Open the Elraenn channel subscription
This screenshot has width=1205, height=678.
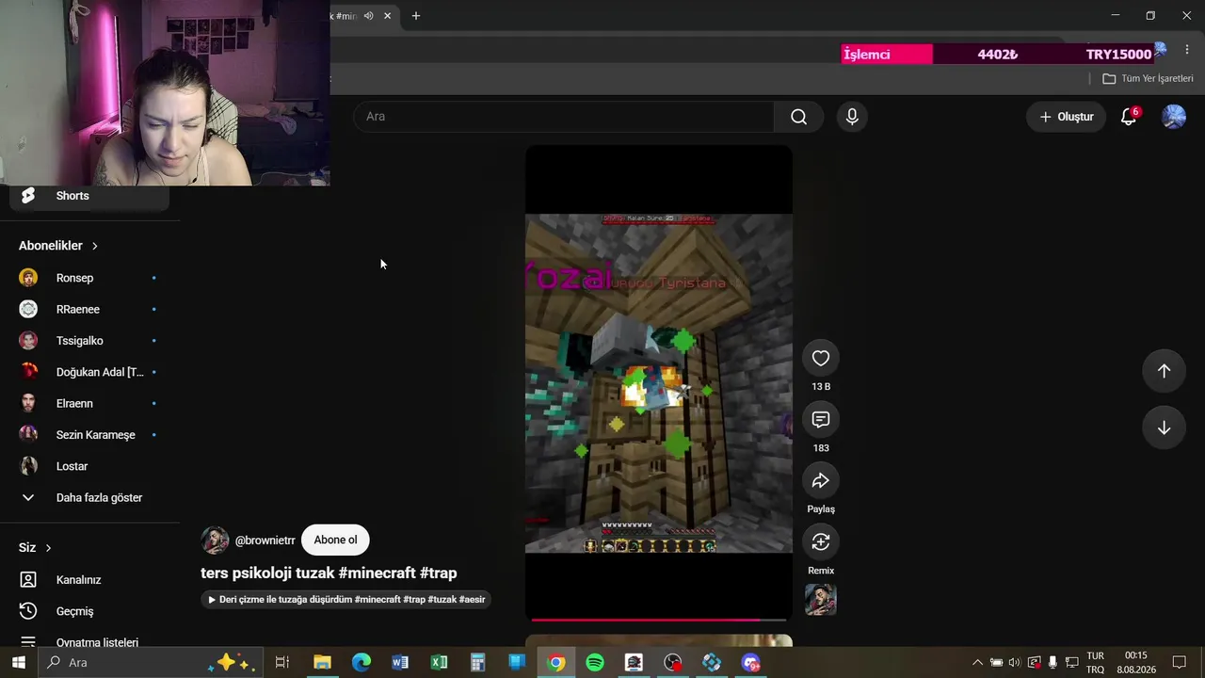pos(89,403)
